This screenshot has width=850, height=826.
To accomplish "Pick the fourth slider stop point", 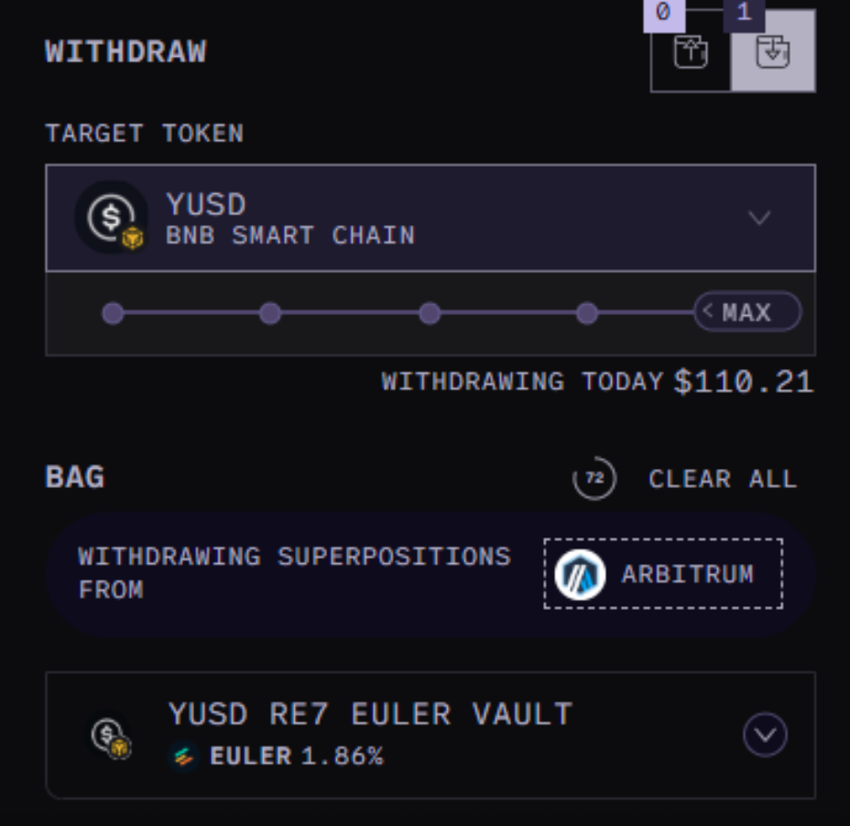I will [587, 313].
